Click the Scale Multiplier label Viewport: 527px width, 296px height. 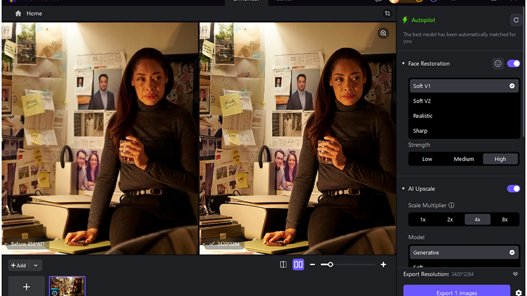pyautogui.click(x=427, y=205)
